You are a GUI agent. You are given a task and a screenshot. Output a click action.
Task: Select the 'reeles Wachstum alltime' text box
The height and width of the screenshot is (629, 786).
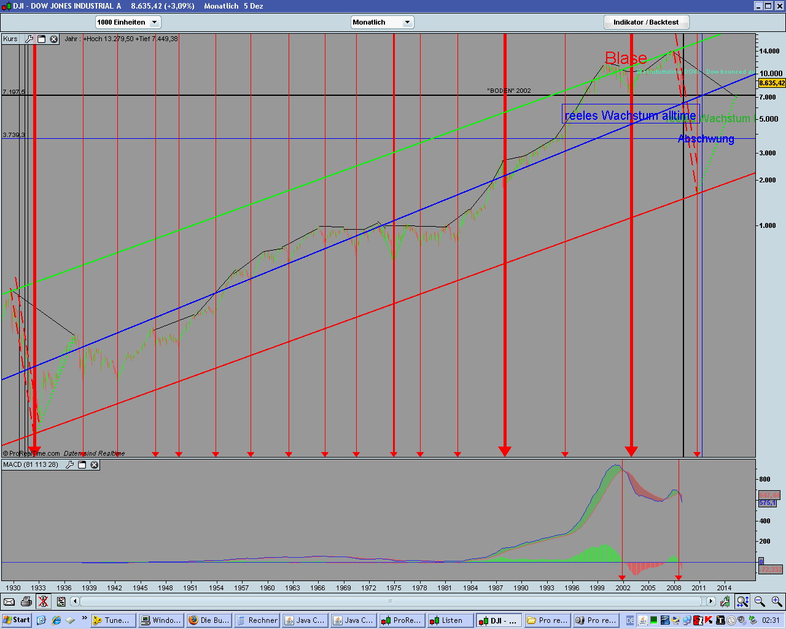click(x=630, y=114)
